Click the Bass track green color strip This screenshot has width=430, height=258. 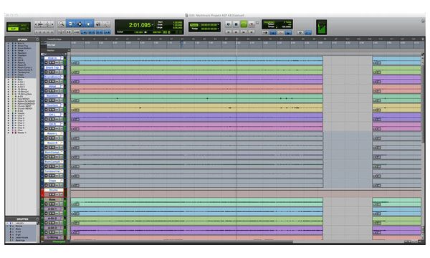[x=42, y=202]
